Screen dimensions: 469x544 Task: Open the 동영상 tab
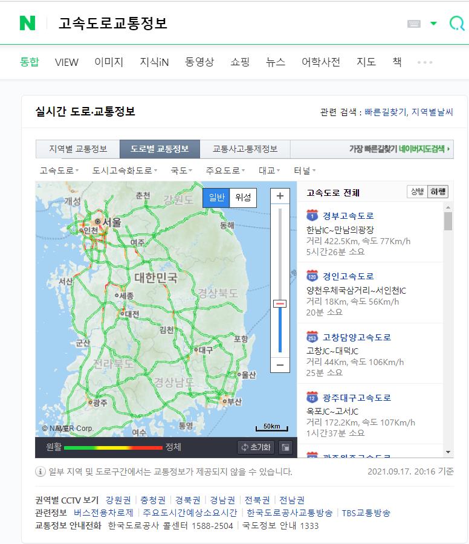click(199, 62)
